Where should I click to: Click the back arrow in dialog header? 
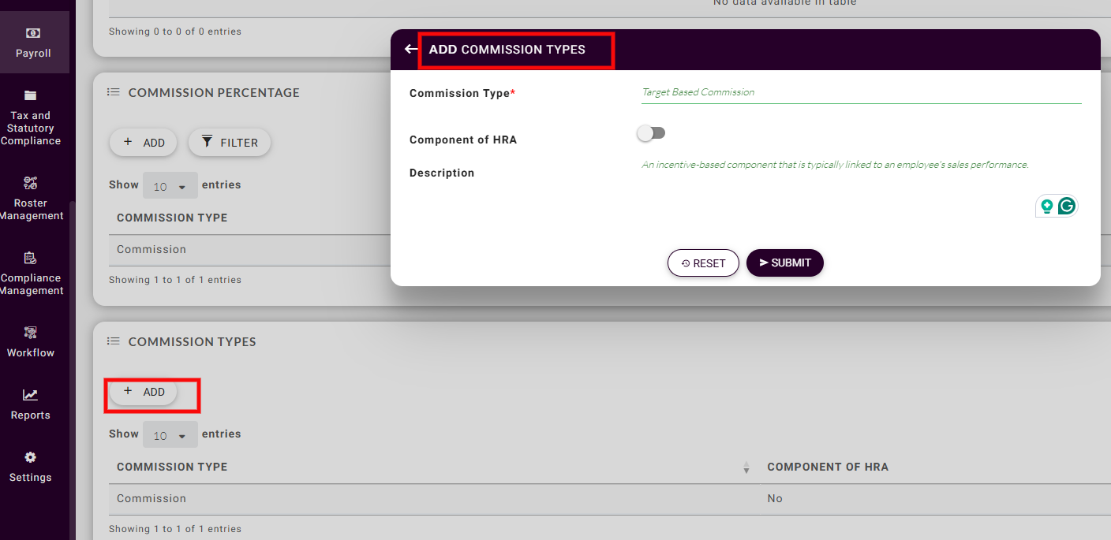[410, 50]
